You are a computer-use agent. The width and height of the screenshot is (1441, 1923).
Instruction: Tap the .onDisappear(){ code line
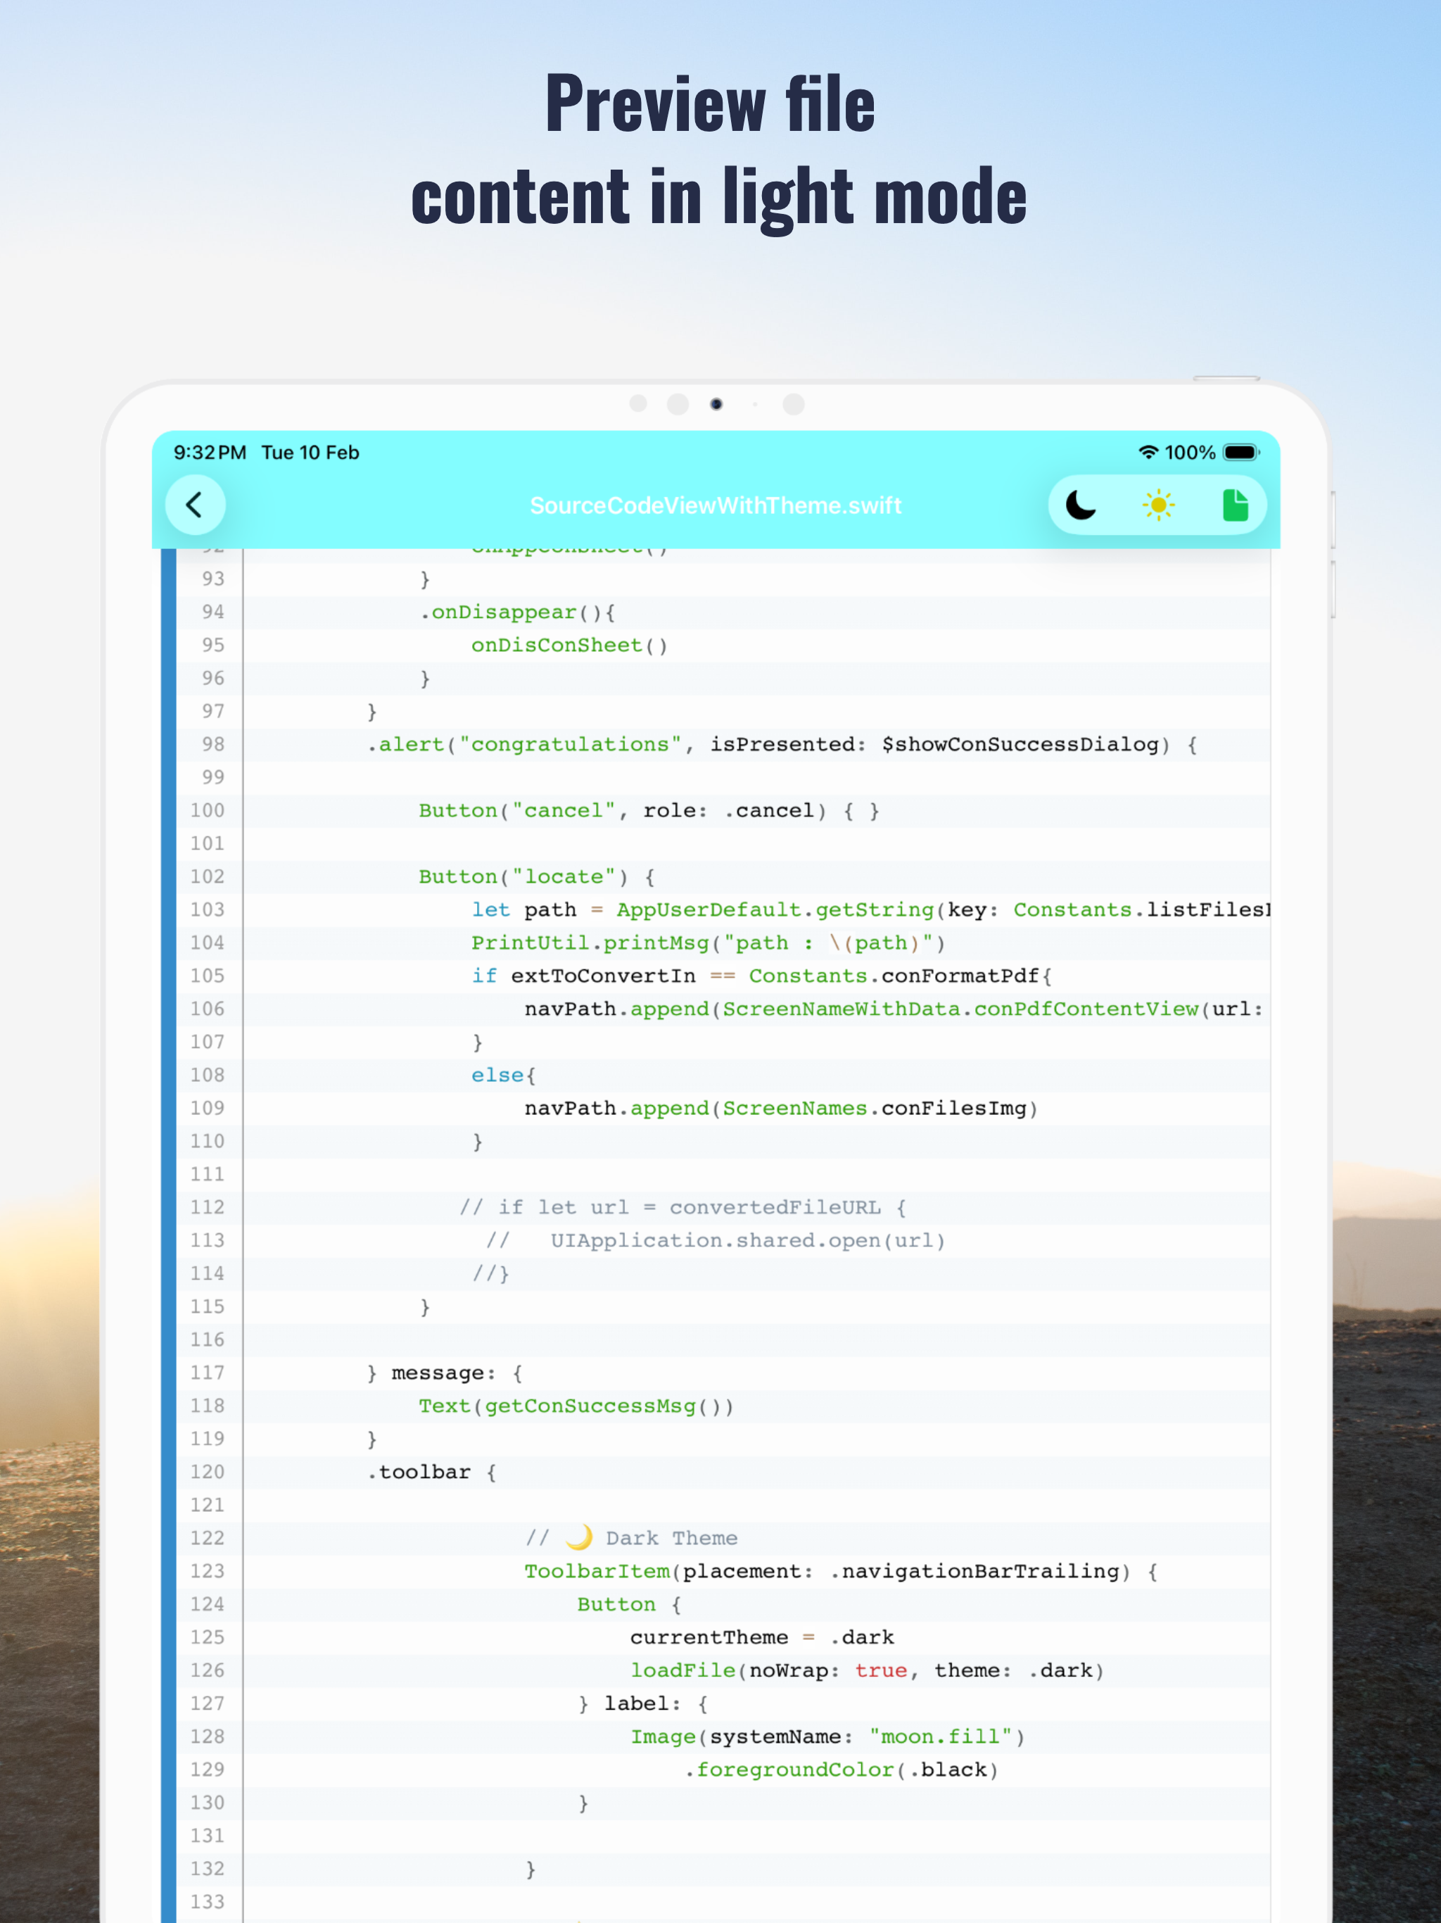(518, 612)
